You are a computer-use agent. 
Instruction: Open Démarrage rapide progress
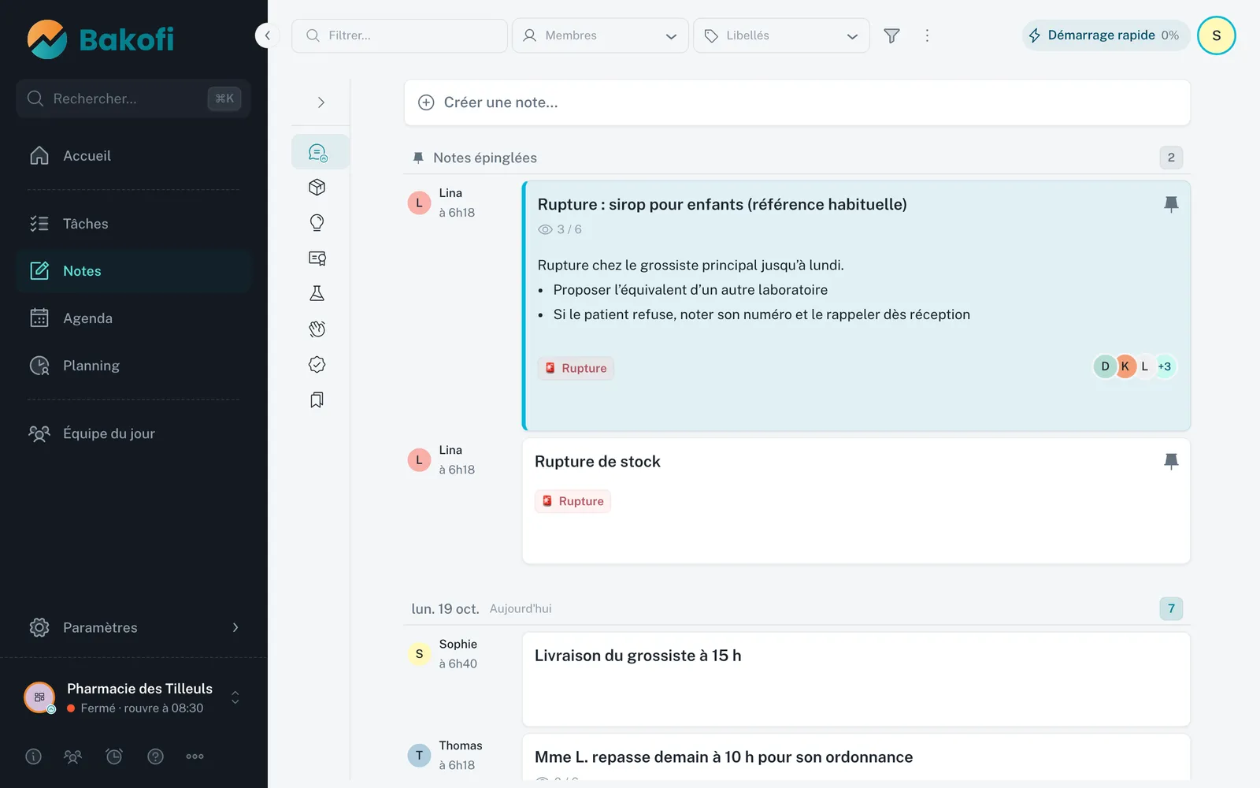coord(1106,35)
